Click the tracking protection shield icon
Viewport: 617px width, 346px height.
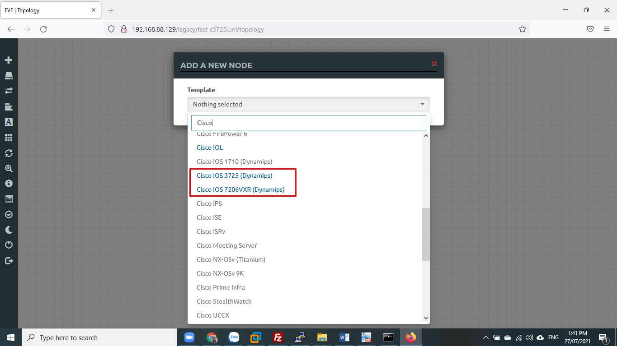111,29
